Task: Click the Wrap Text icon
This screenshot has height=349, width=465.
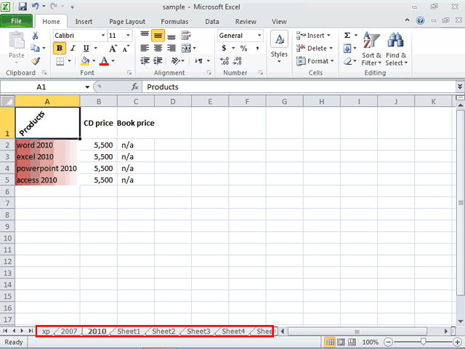Action: click(186, 36)
